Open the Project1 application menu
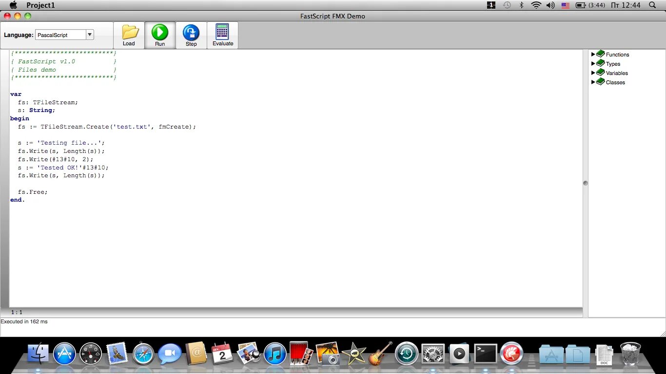The image size is (666, 374). click(40, 5)
